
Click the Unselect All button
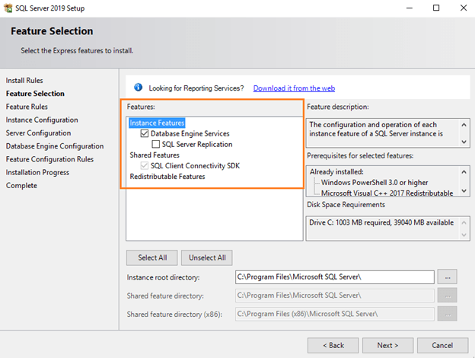tap(207, 257)
